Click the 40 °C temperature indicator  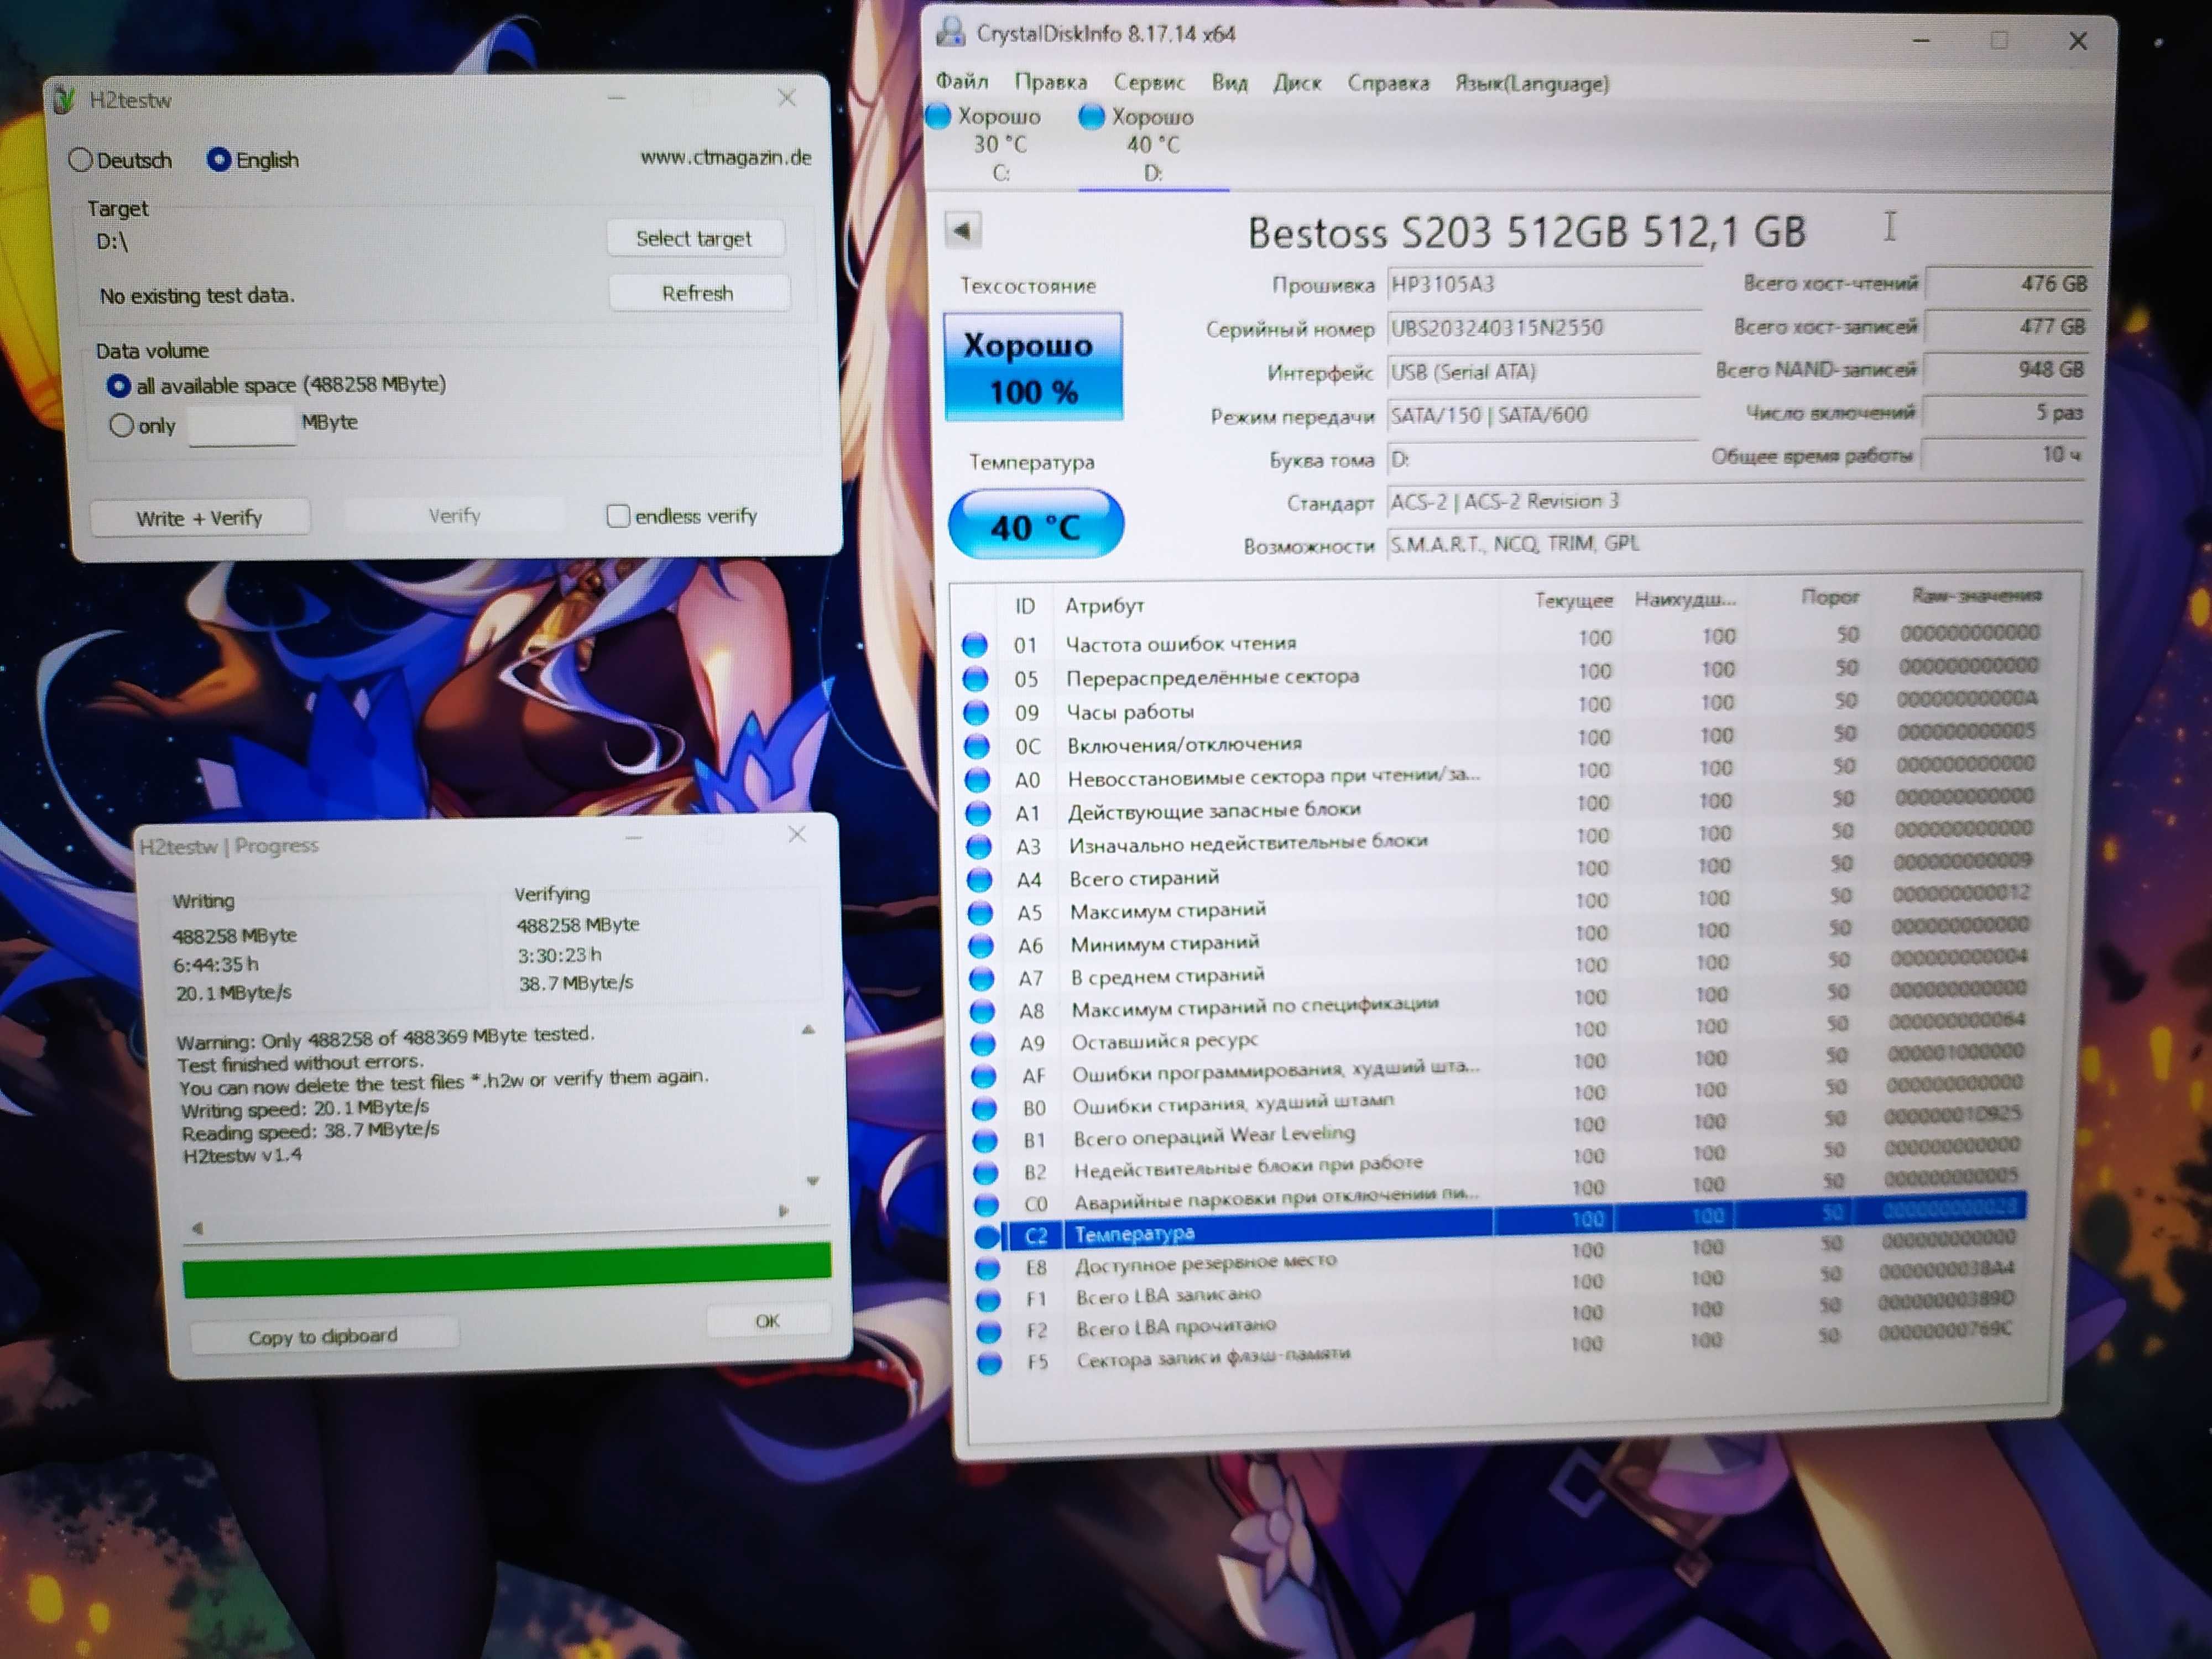[x=1036, y=525]
